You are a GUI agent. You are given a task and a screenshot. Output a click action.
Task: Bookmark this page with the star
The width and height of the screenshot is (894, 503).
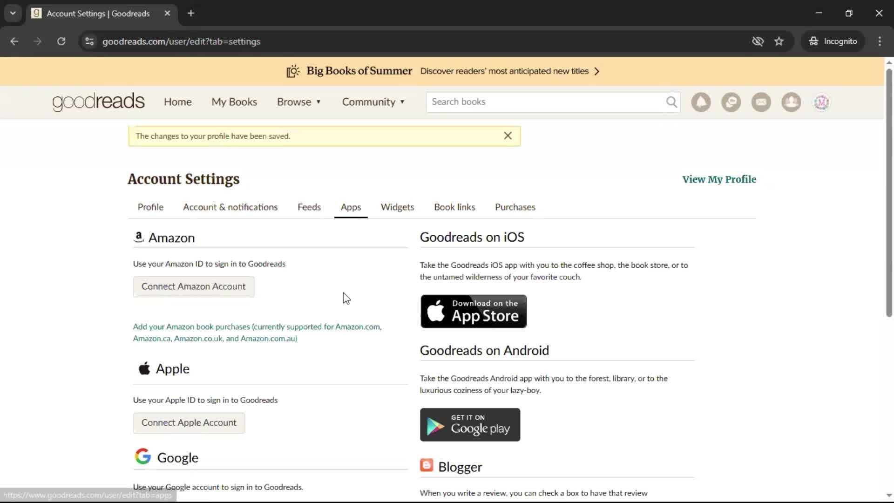779,41
